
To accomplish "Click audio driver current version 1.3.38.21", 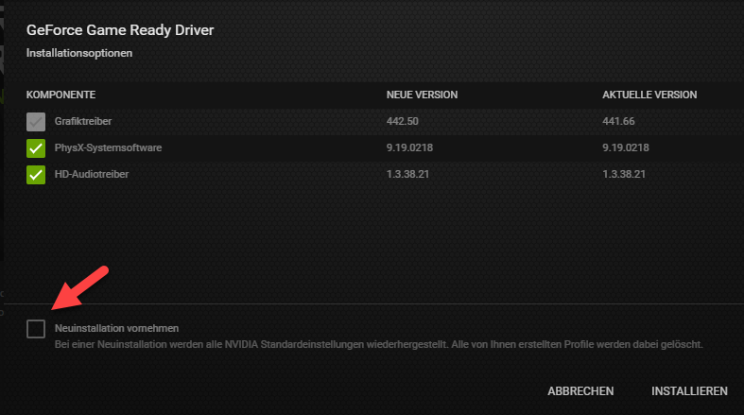I will [x=624, y=175].
